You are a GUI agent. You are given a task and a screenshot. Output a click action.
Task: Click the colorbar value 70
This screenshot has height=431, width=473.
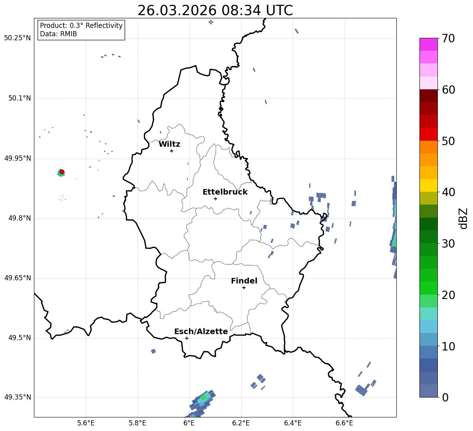coord(448,38)
